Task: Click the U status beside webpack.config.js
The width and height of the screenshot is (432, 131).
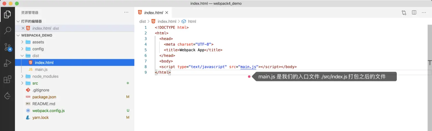Action: click(128, 111)
